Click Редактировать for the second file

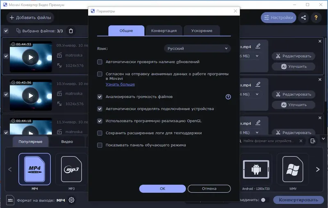293,95
